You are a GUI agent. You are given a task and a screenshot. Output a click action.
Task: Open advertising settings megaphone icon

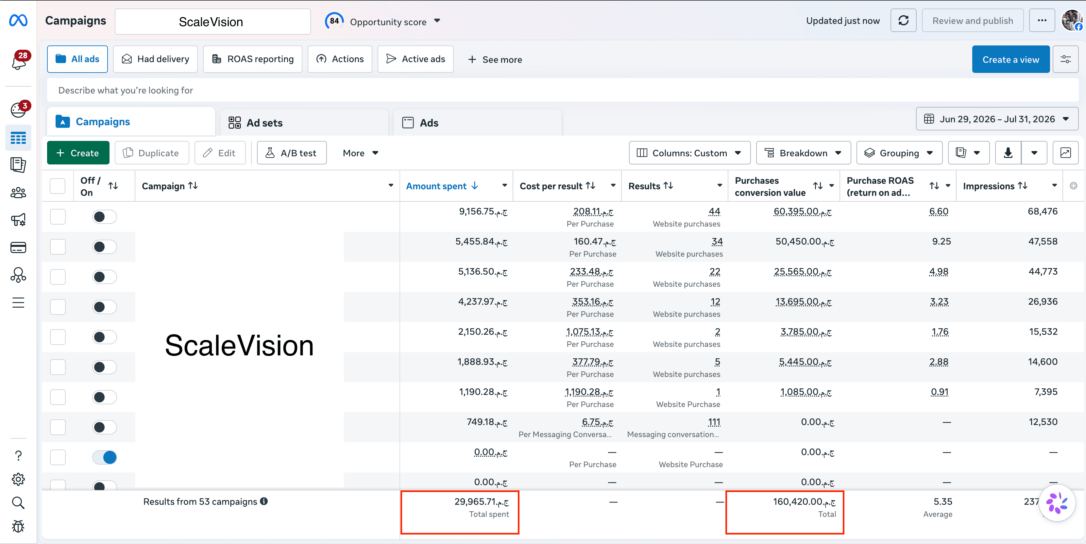click(18, 220)
